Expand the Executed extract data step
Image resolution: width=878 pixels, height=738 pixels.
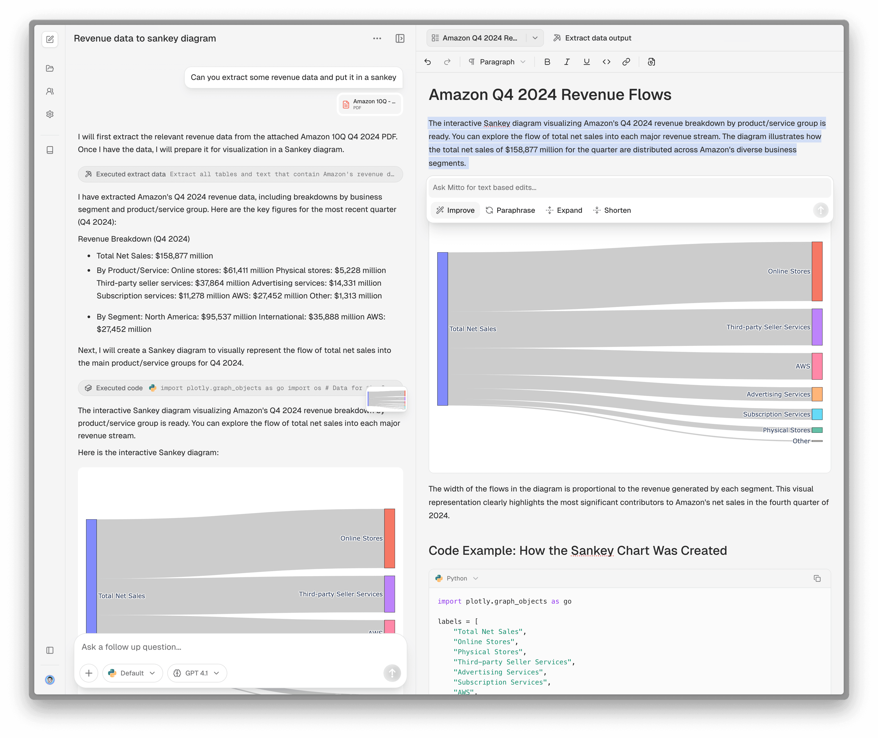coord(240,174)
